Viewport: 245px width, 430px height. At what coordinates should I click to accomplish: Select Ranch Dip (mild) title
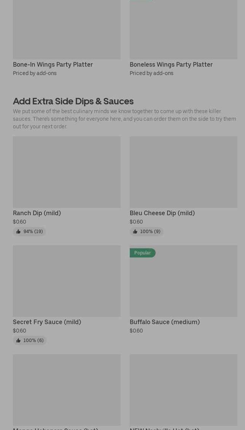click(x=37, y=213)
